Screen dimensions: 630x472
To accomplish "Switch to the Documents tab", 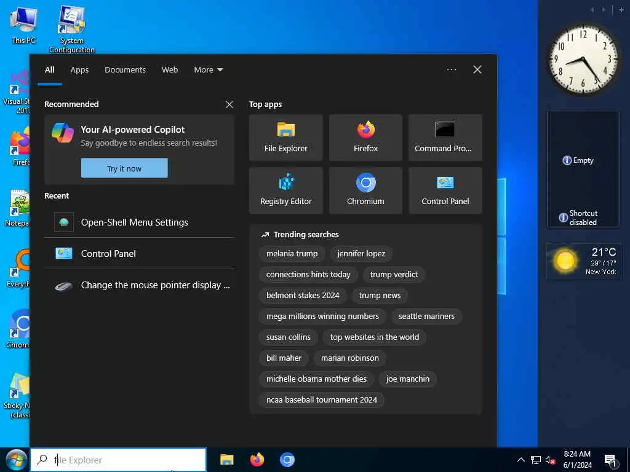I will click(125, 70).
